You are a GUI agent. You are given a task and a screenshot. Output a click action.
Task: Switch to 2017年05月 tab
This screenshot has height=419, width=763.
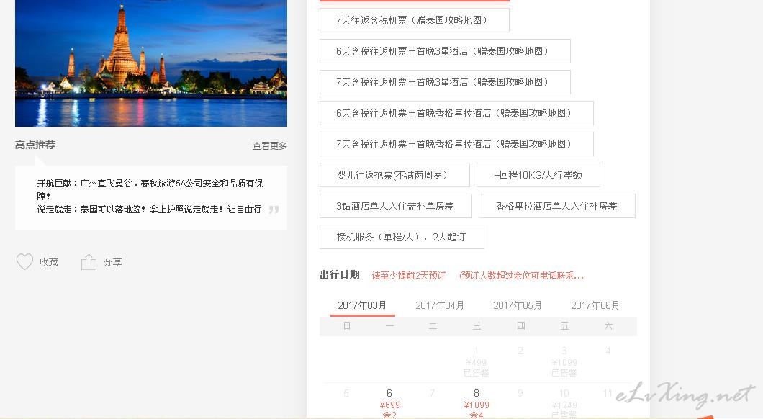[x=518, y=306]
